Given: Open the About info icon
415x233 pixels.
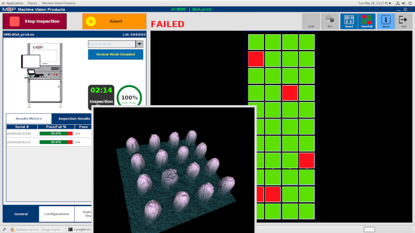Looking at the screenshot, I should point(385,21).
